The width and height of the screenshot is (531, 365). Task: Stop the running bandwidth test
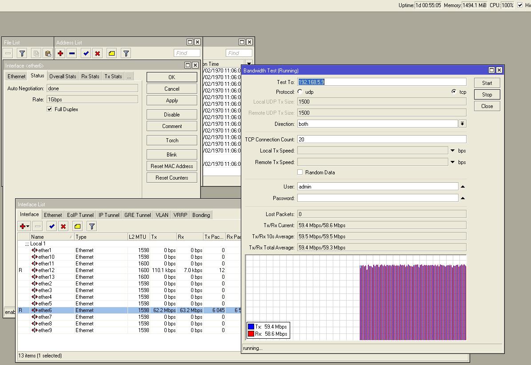tap(487, 95)
